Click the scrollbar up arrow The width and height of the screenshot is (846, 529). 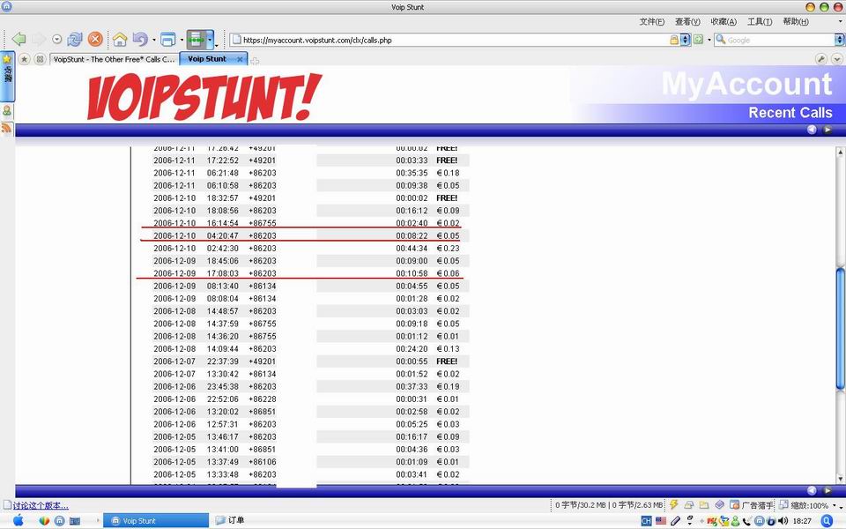840,152
